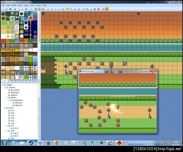Select the Agency map
Screen dimensions: 183x152
coord(14,95)
